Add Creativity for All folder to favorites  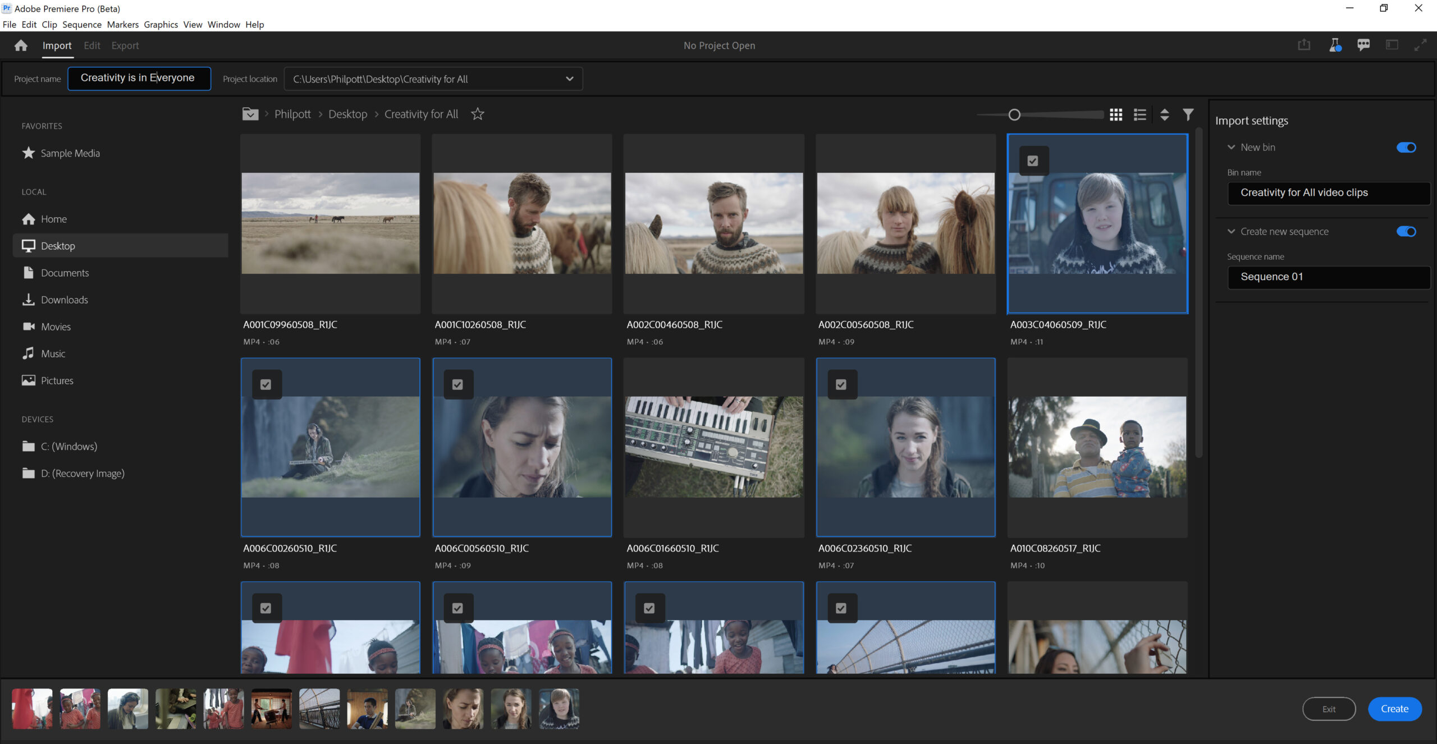coord(478,114)
